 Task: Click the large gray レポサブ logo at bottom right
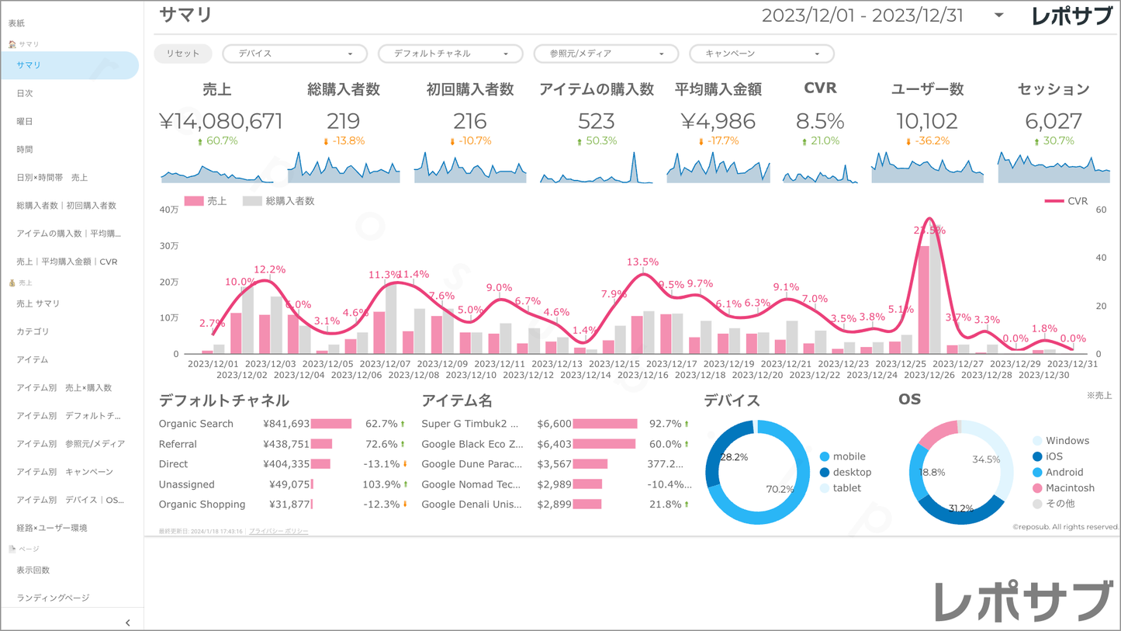click(1022, 601)
